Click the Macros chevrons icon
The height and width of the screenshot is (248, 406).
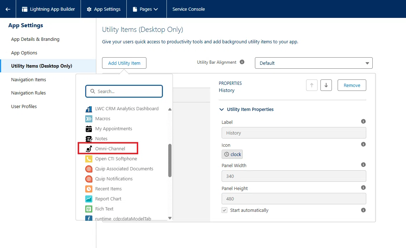point(89,119)
